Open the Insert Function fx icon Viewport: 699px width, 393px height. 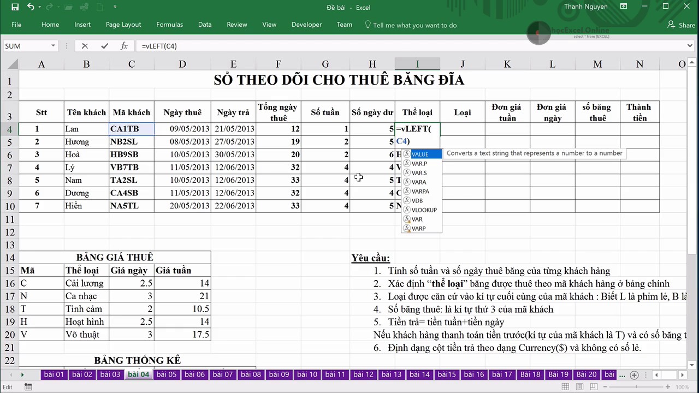tap(124, 46)
